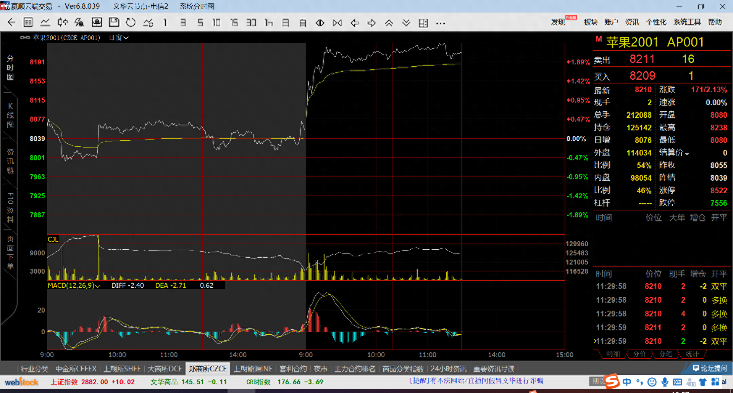Viewport: 733px width, 393px height.
Task: Click the right arrow scroll icon
Action: pos(372,23)
